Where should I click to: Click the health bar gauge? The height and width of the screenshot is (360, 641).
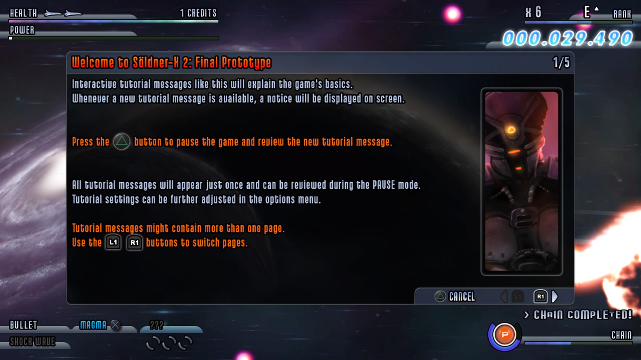(114, 21)
